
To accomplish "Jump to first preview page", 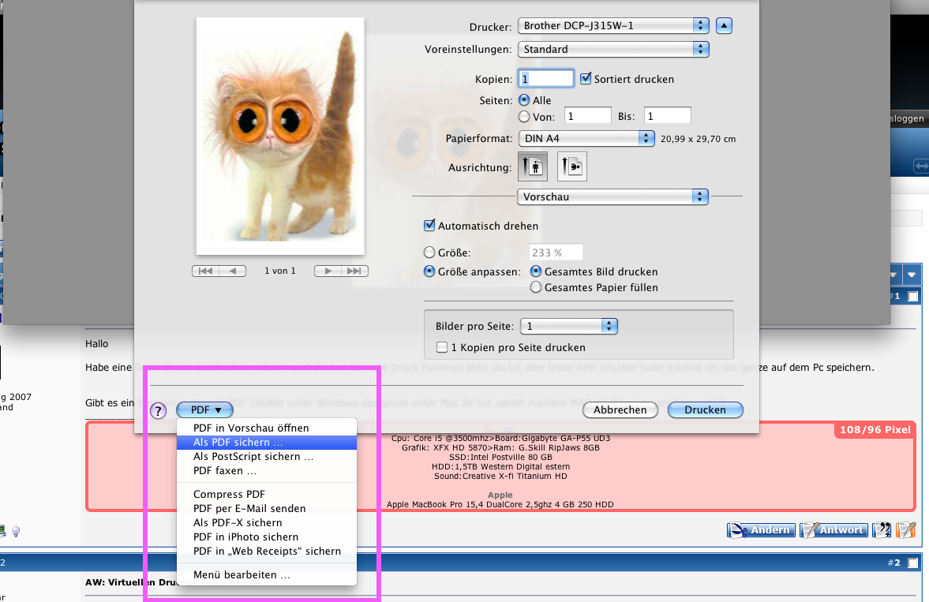I will point(205,271).
